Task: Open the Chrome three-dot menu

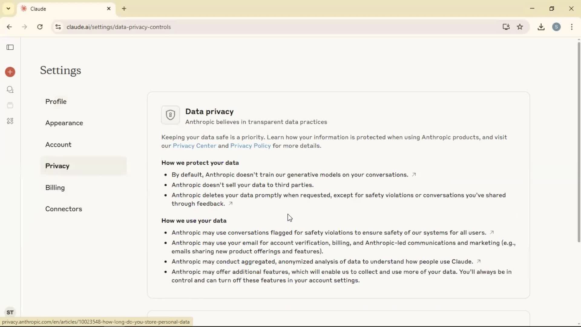Action: [x=572, y=27]
